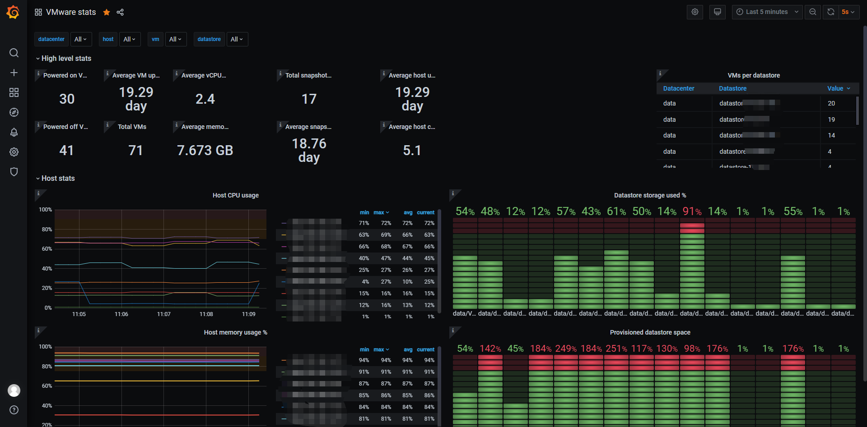The width and height of the screenshot is (867, 427).
Task: Open the Host CPU usage panel title menu
Action: [x=236, y=195]
